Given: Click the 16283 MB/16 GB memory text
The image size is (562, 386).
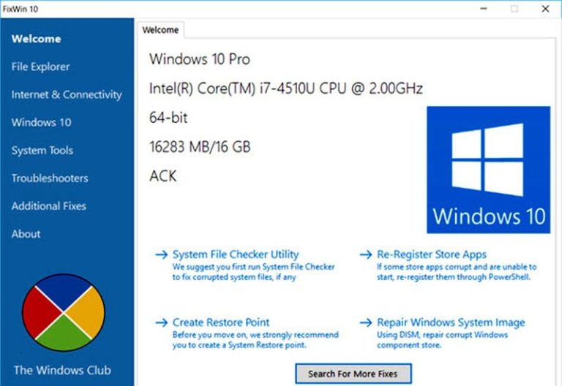Looking at the screenshot, I should point(200,147).
